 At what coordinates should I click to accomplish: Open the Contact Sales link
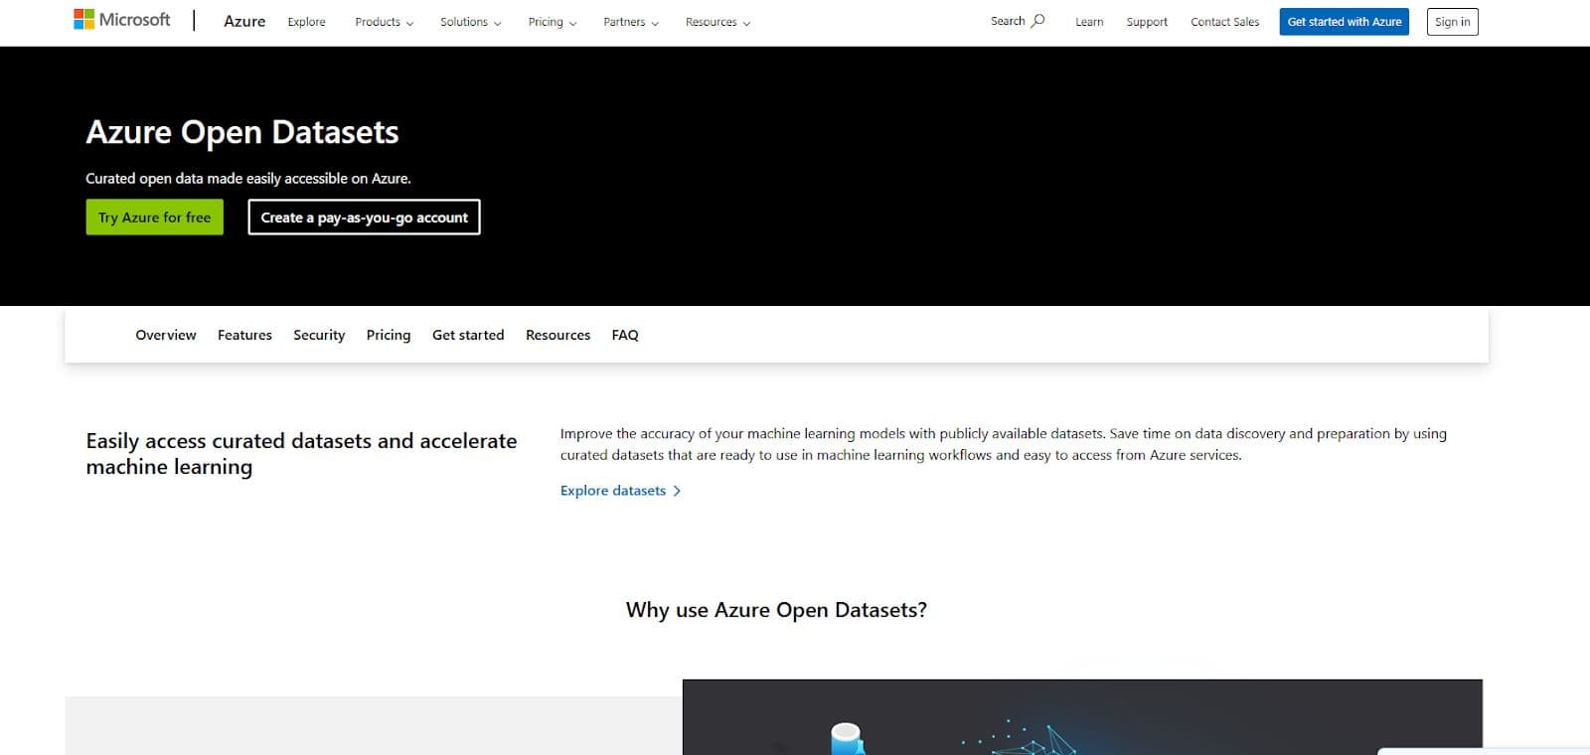[1224, 22]
